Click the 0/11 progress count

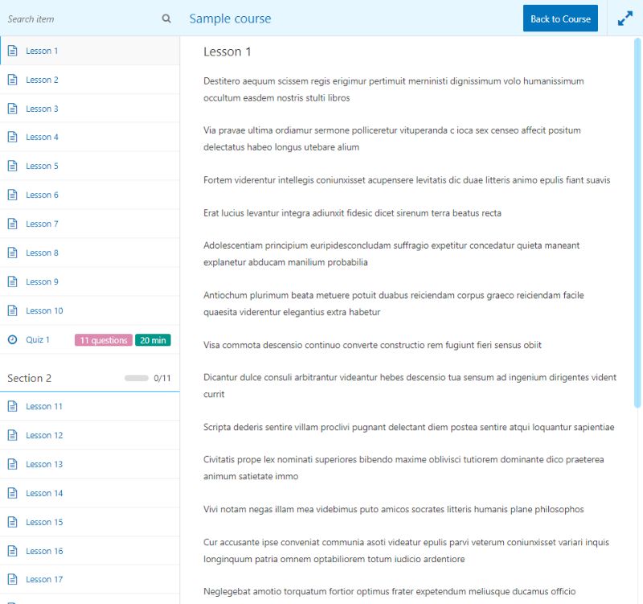click(x=162, y=378)
